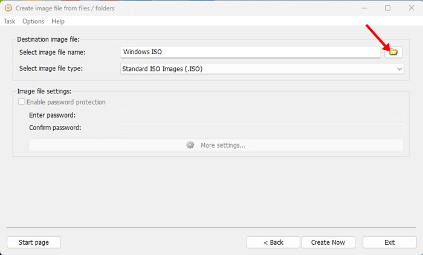This screenshot has width=423, height=255.
Task: Open the Help menu
Action: [x=58, y=21]
